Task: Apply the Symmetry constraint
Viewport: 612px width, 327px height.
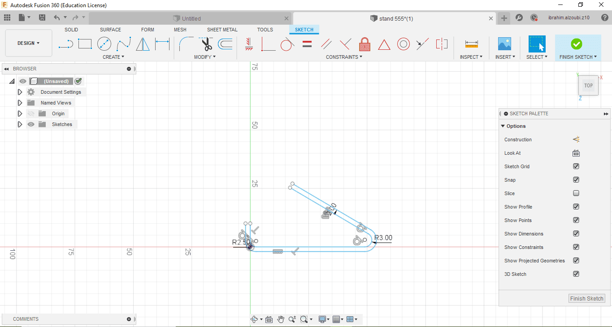Action: [x=442, y=44]
